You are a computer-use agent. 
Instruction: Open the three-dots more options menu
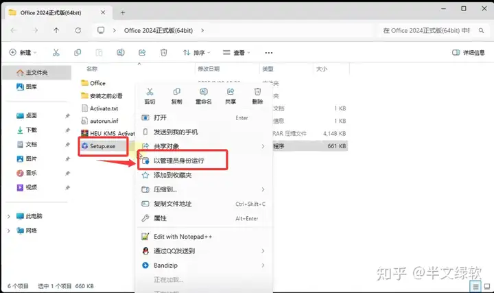(x=269, y=53)
